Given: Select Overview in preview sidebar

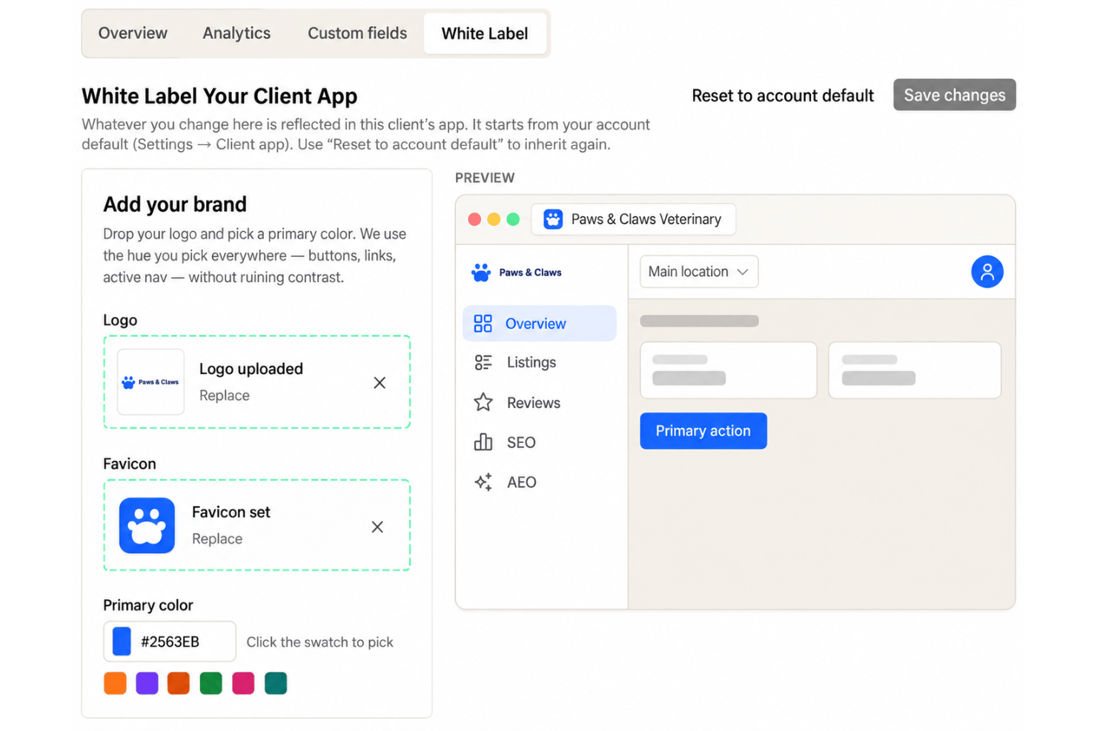Looking at the screenshot, I should tap(540, 324).
